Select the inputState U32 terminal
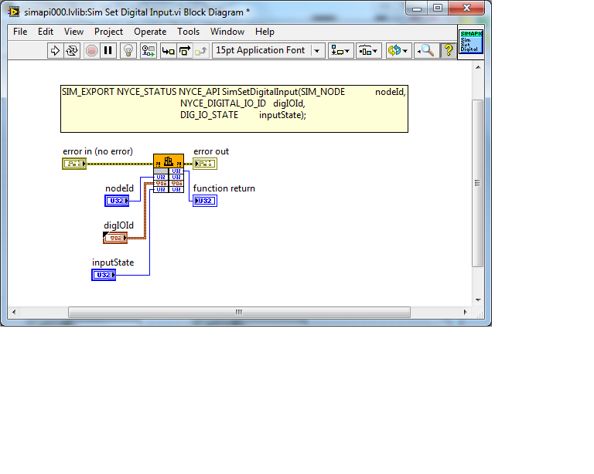The image size is (594, 474). point(104,275)
